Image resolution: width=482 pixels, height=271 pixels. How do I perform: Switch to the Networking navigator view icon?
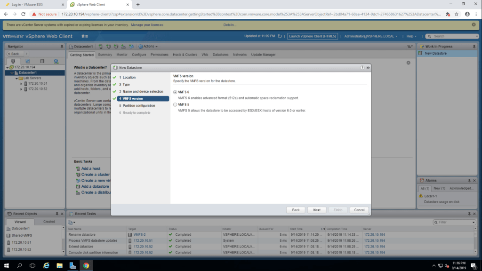coord(56,61)
